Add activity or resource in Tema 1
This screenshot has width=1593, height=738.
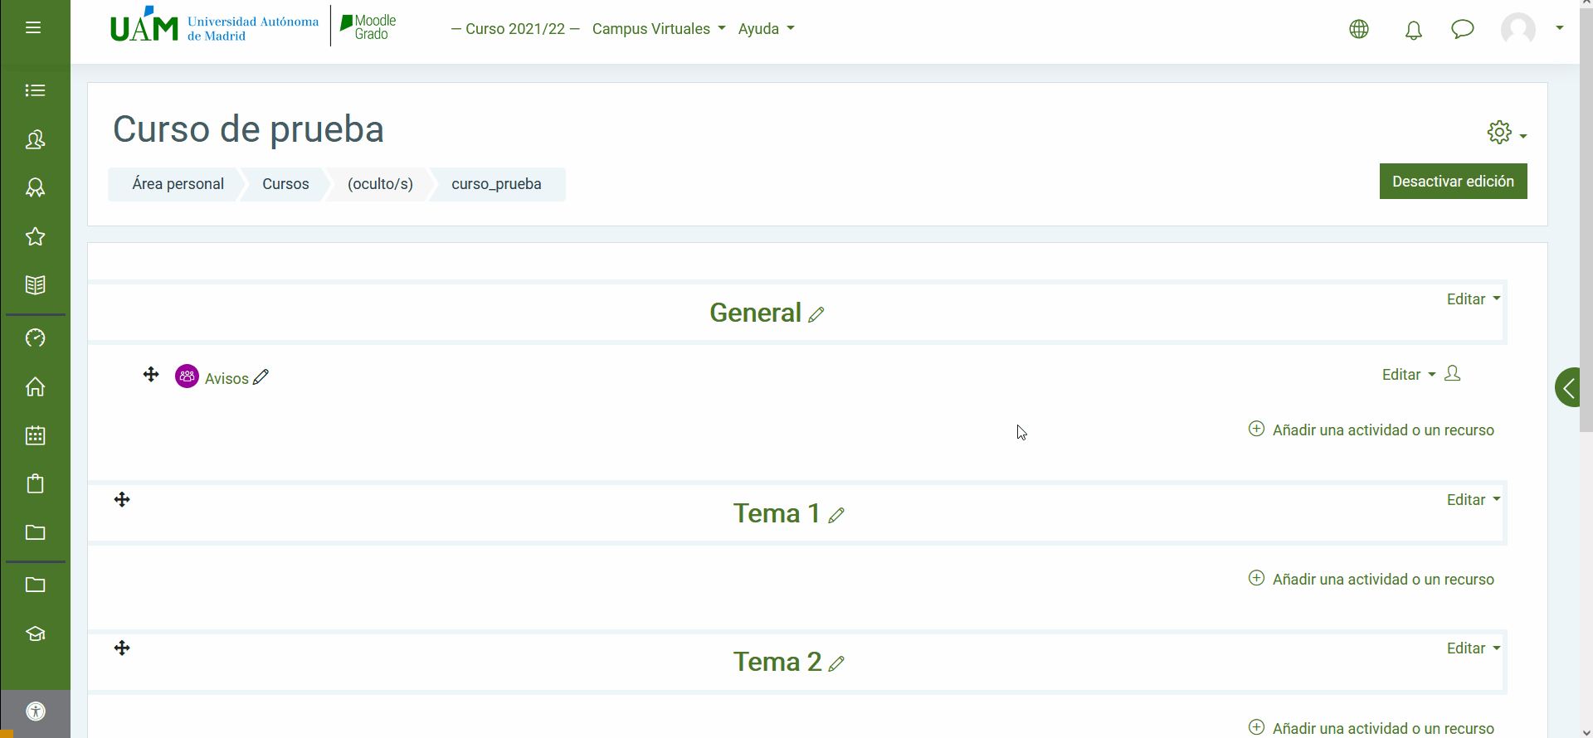coord(1371,579)
